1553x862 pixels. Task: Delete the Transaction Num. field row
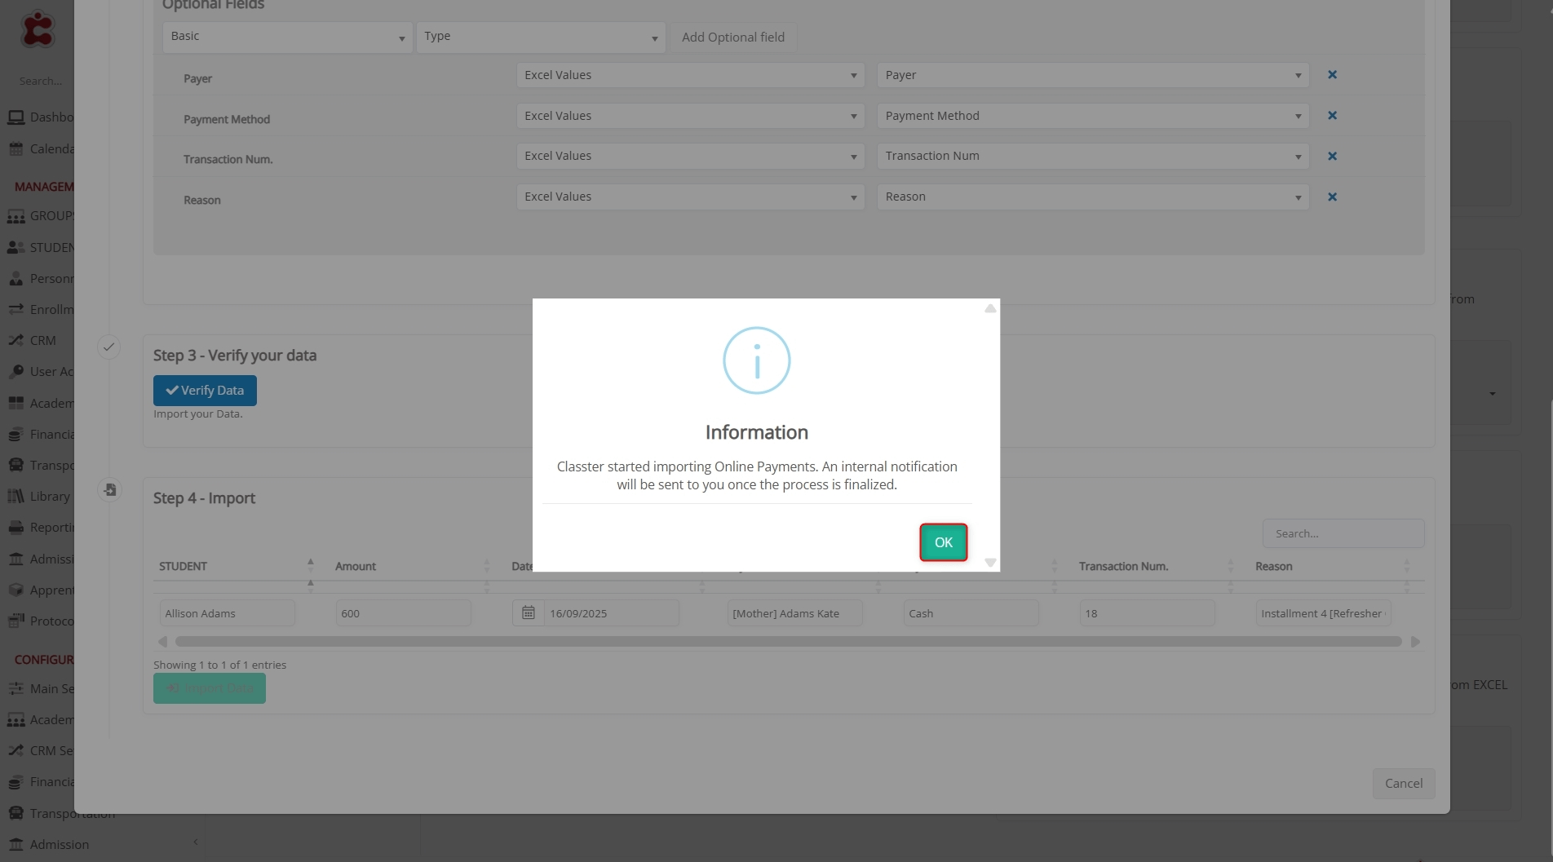click(1332, 157)
